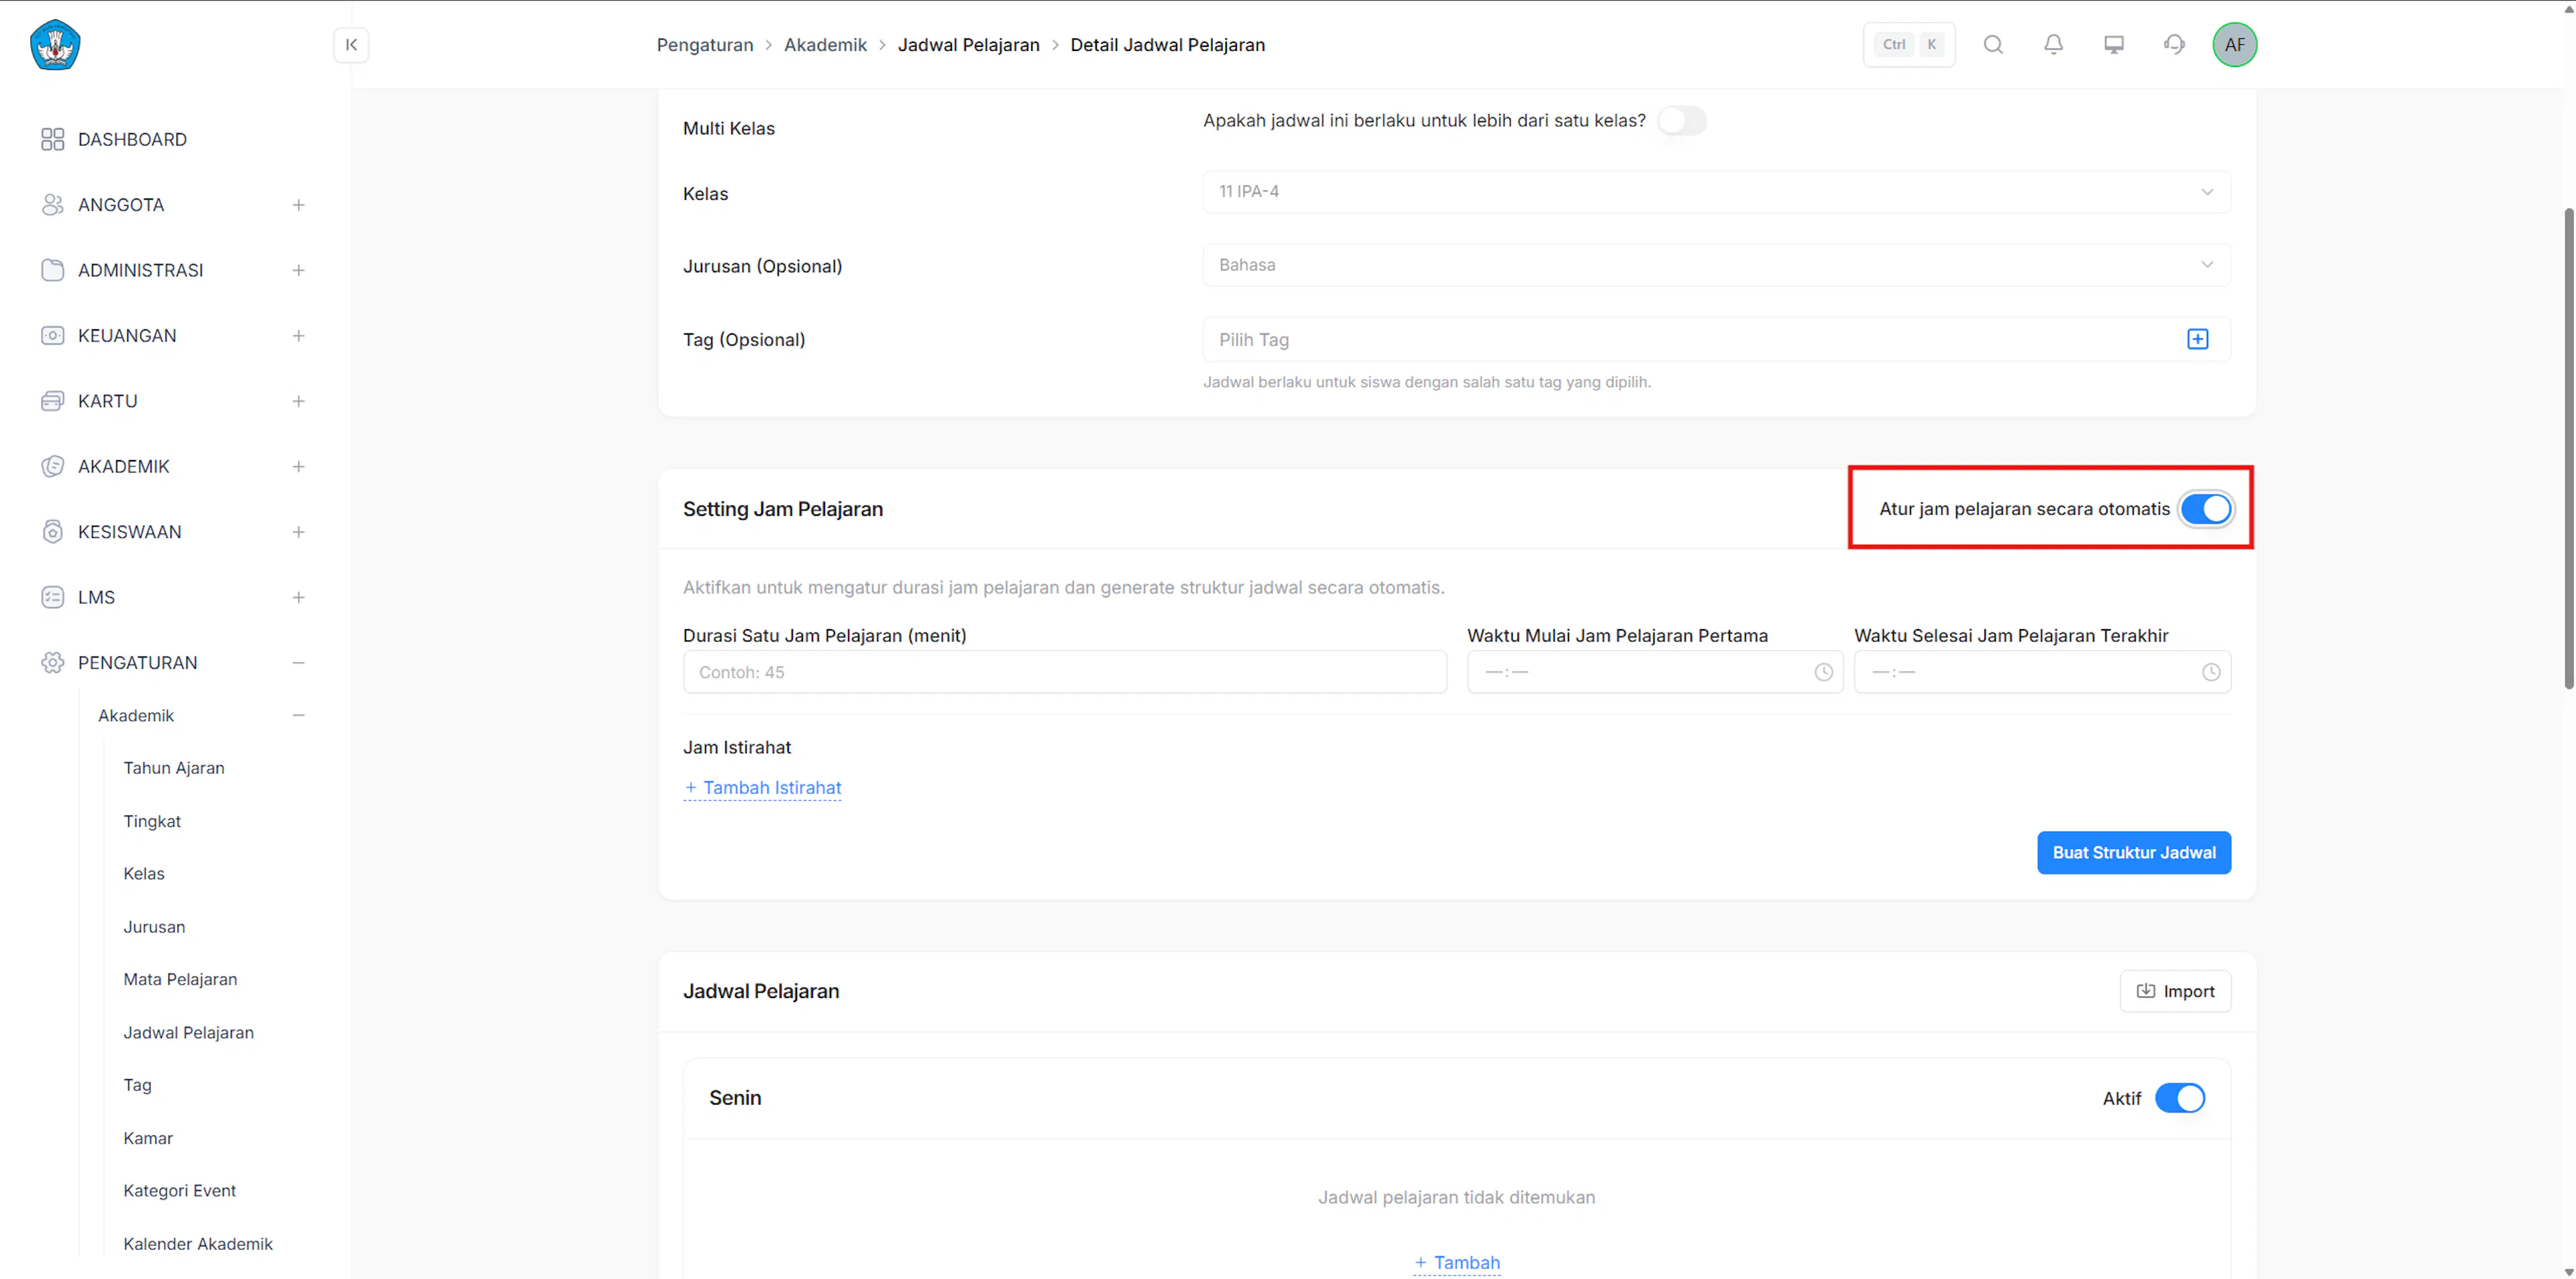Expand the ANGGOTA menu plus
The height and width of the screenshot is (1279, 2576).
pos(298,205)
